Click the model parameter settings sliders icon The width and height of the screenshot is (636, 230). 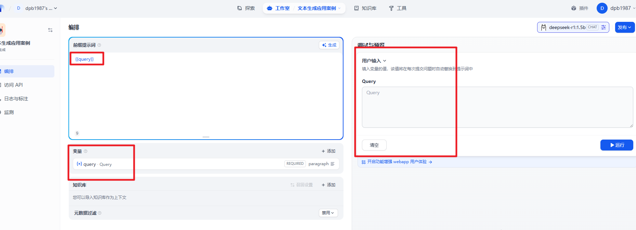point(603,27)
